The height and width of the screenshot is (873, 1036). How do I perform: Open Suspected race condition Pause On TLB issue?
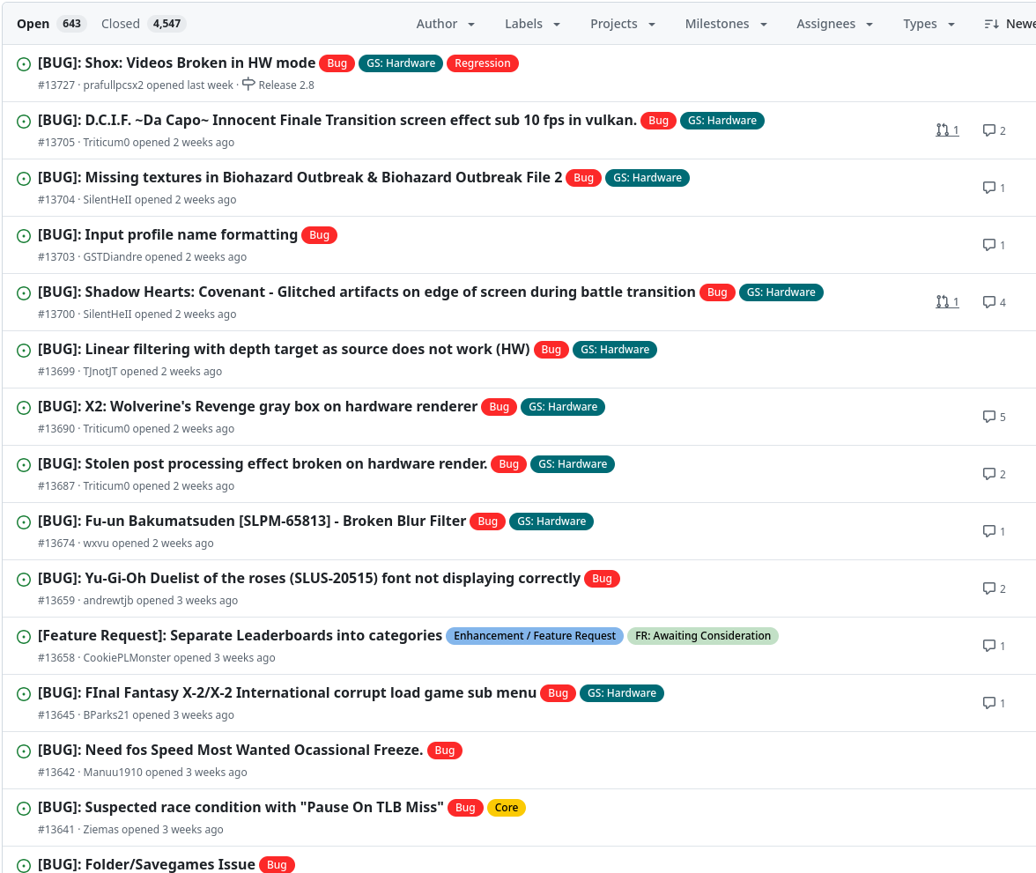click(240, 807)
